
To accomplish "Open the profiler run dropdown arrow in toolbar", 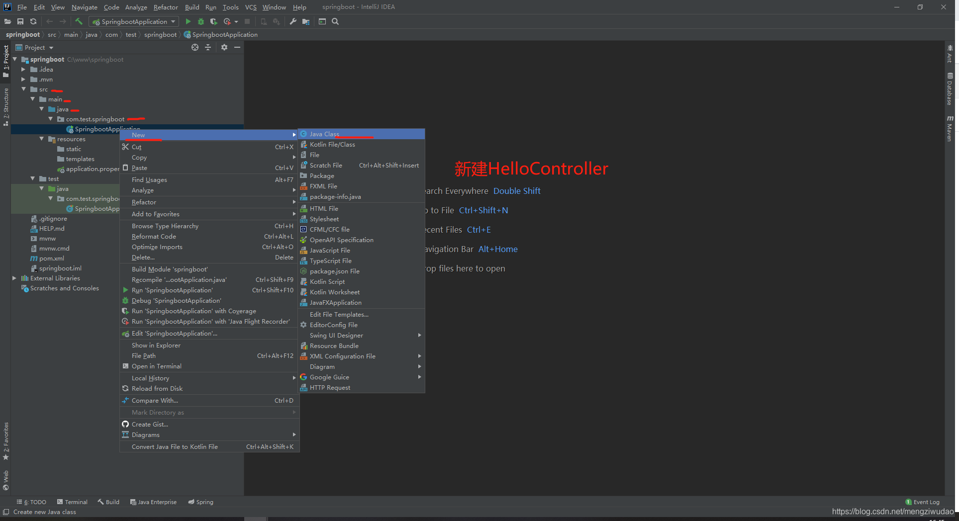I will point(236,21).
